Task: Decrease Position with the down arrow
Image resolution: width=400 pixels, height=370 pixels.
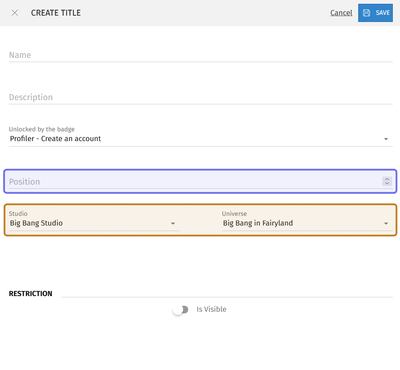Action: pos(387,183)
